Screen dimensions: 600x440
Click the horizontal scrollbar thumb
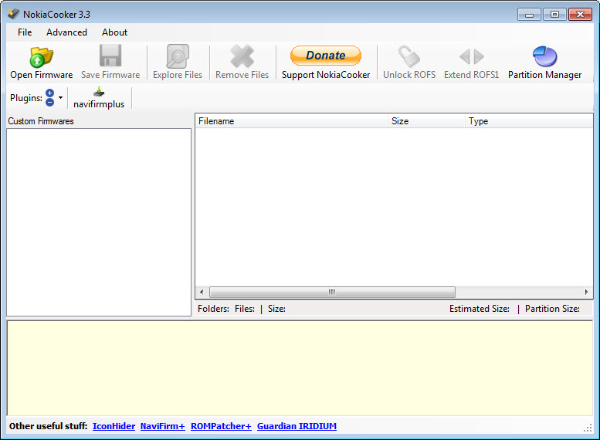click(332, 292)
